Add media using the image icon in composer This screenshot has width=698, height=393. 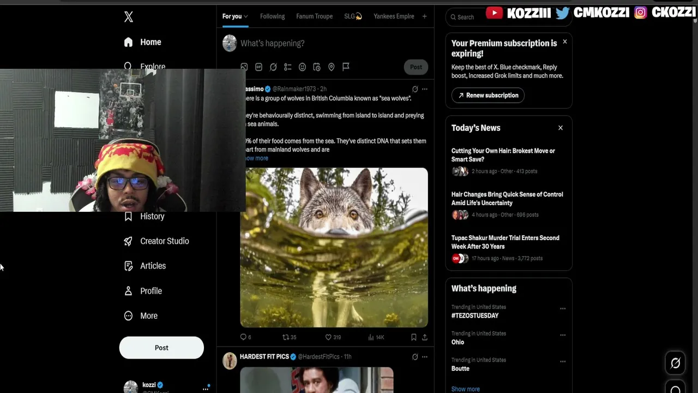244,67
